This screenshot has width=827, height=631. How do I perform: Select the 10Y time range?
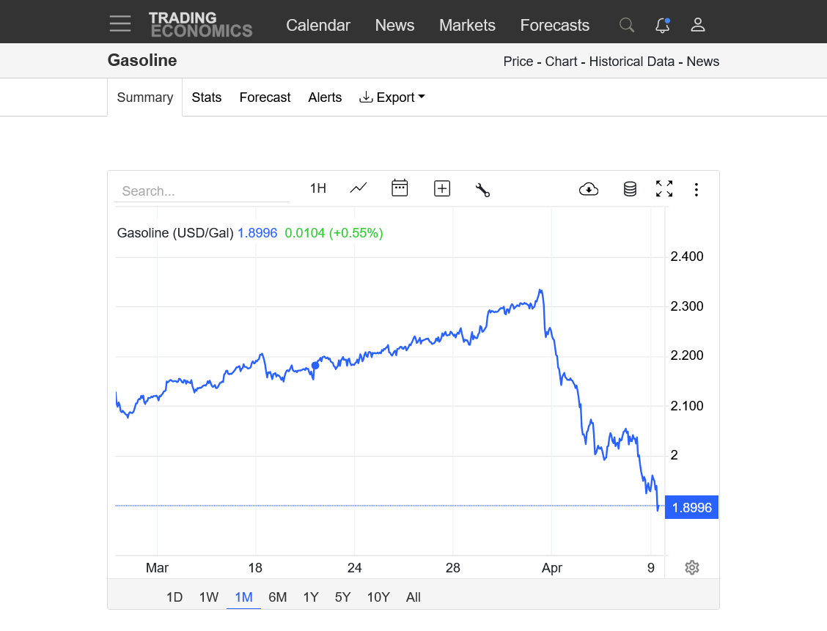coord(378,597)
